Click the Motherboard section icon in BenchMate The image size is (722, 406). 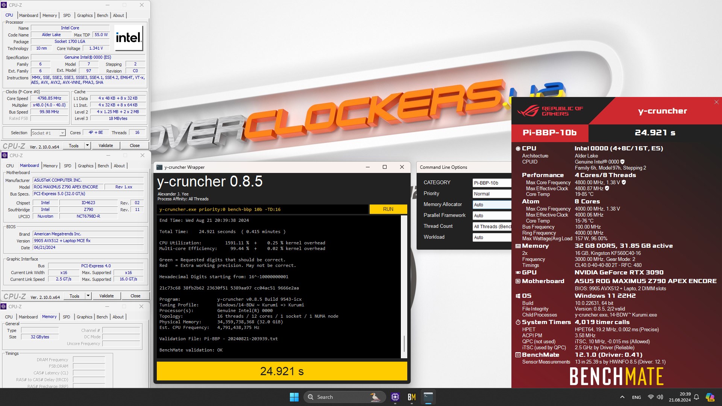click(x=518, y=281)
